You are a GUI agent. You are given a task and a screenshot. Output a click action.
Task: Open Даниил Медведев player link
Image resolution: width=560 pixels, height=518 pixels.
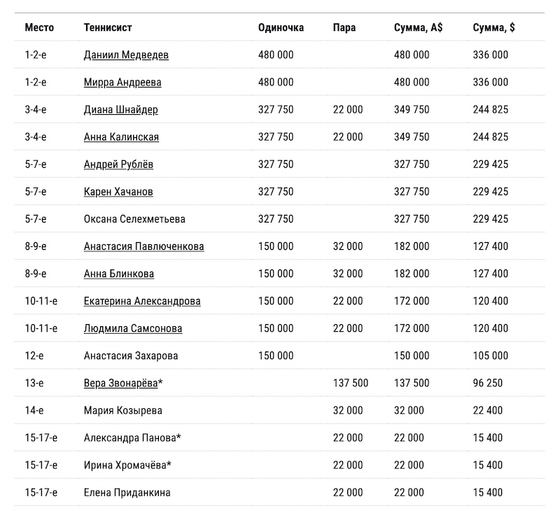125,55
